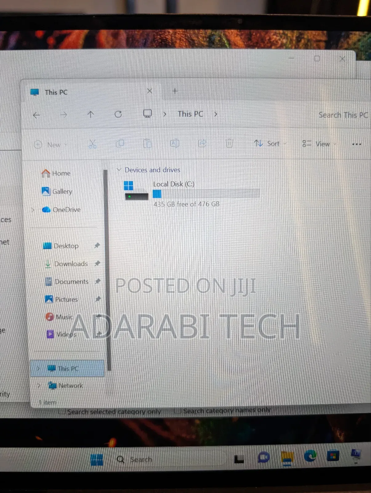Click the Share toolbar icon
This screenshot has height=493, width=371.
[x=202, y=143]
